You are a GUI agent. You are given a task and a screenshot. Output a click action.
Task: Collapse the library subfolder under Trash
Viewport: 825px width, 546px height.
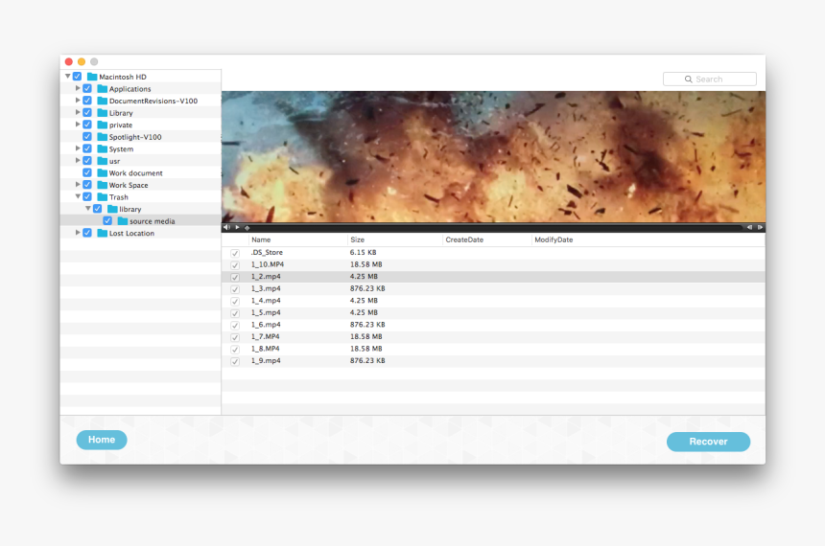pyautogui.click(x=88, y=209)
